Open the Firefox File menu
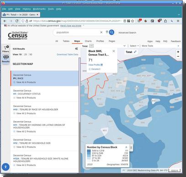Viewport: 186px width, 177px height. (x=4, y=9)
